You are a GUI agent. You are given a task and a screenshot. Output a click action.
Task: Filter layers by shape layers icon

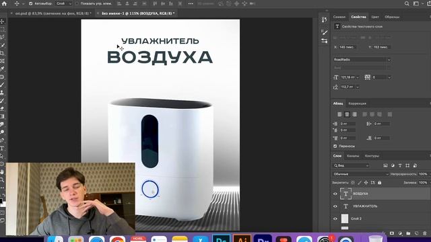point(407,165)
